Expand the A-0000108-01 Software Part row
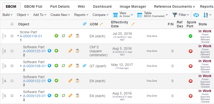 (x=21, y=66)
